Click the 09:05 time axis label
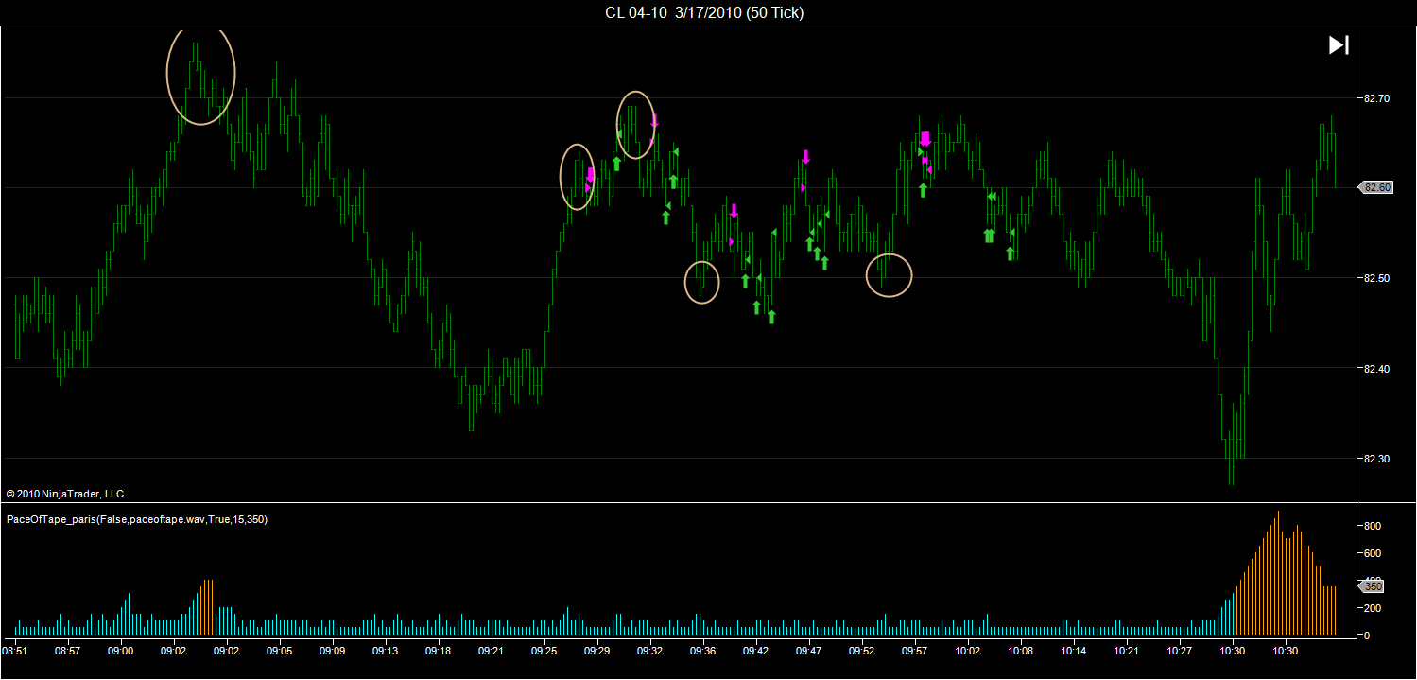The width and height of the screenshot is (1417, 680). [279, 651]
